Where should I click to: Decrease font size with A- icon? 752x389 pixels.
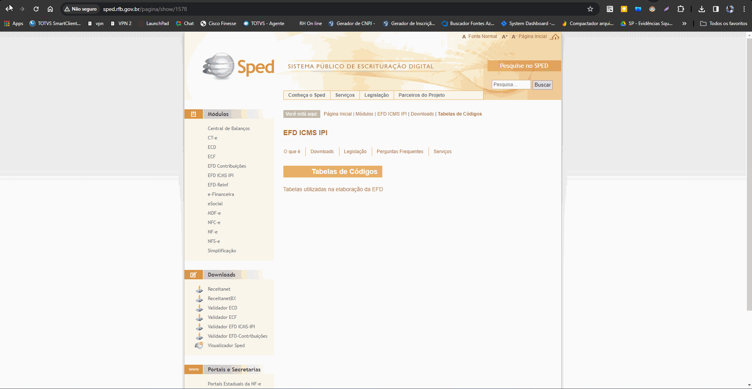click(514, 36)
